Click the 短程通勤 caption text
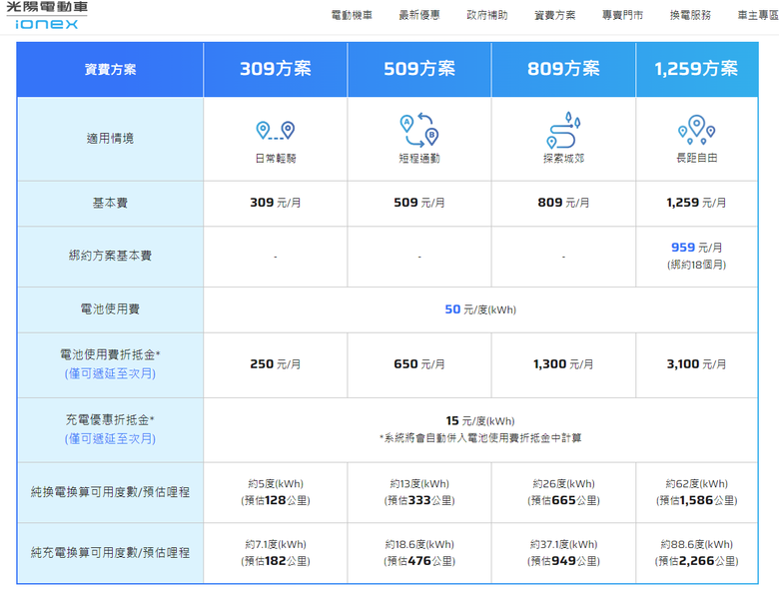The height and width of the screenshot is (591, 779). coord(419,159)
